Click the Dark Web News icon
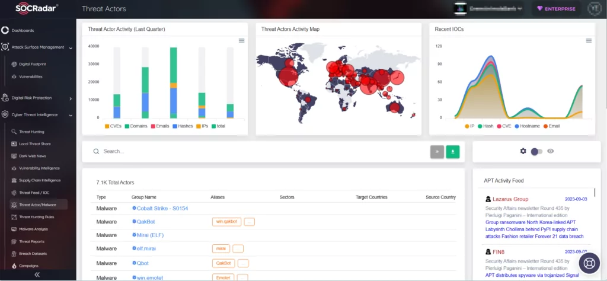This screenshot has width=607, height=281. click(14, 156)
